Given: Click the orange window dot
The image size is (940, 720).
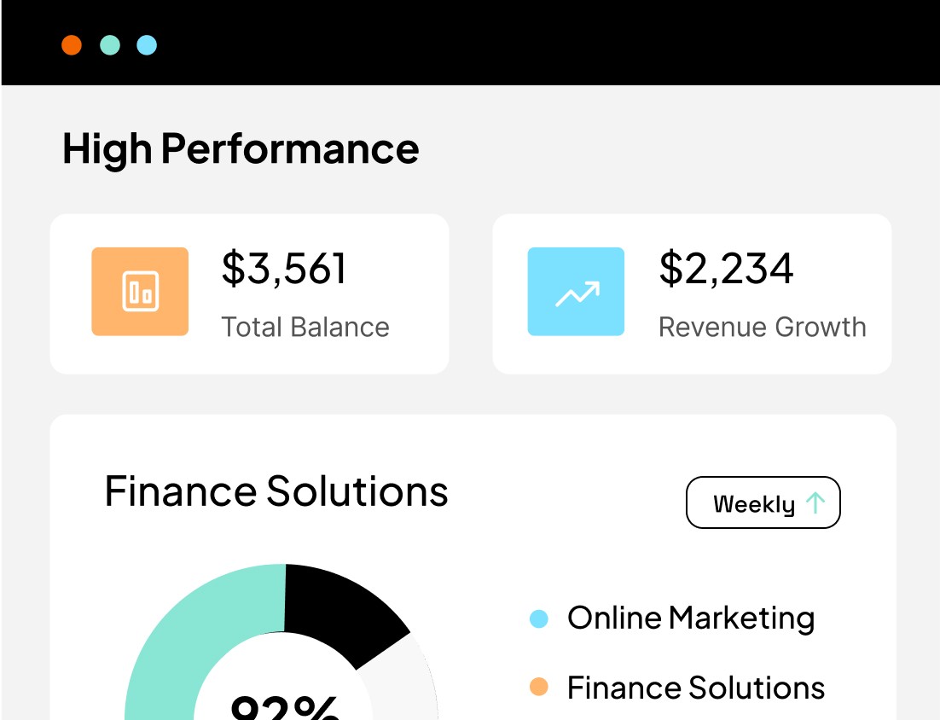Looking at the screenshot, I should pos(72,45).
